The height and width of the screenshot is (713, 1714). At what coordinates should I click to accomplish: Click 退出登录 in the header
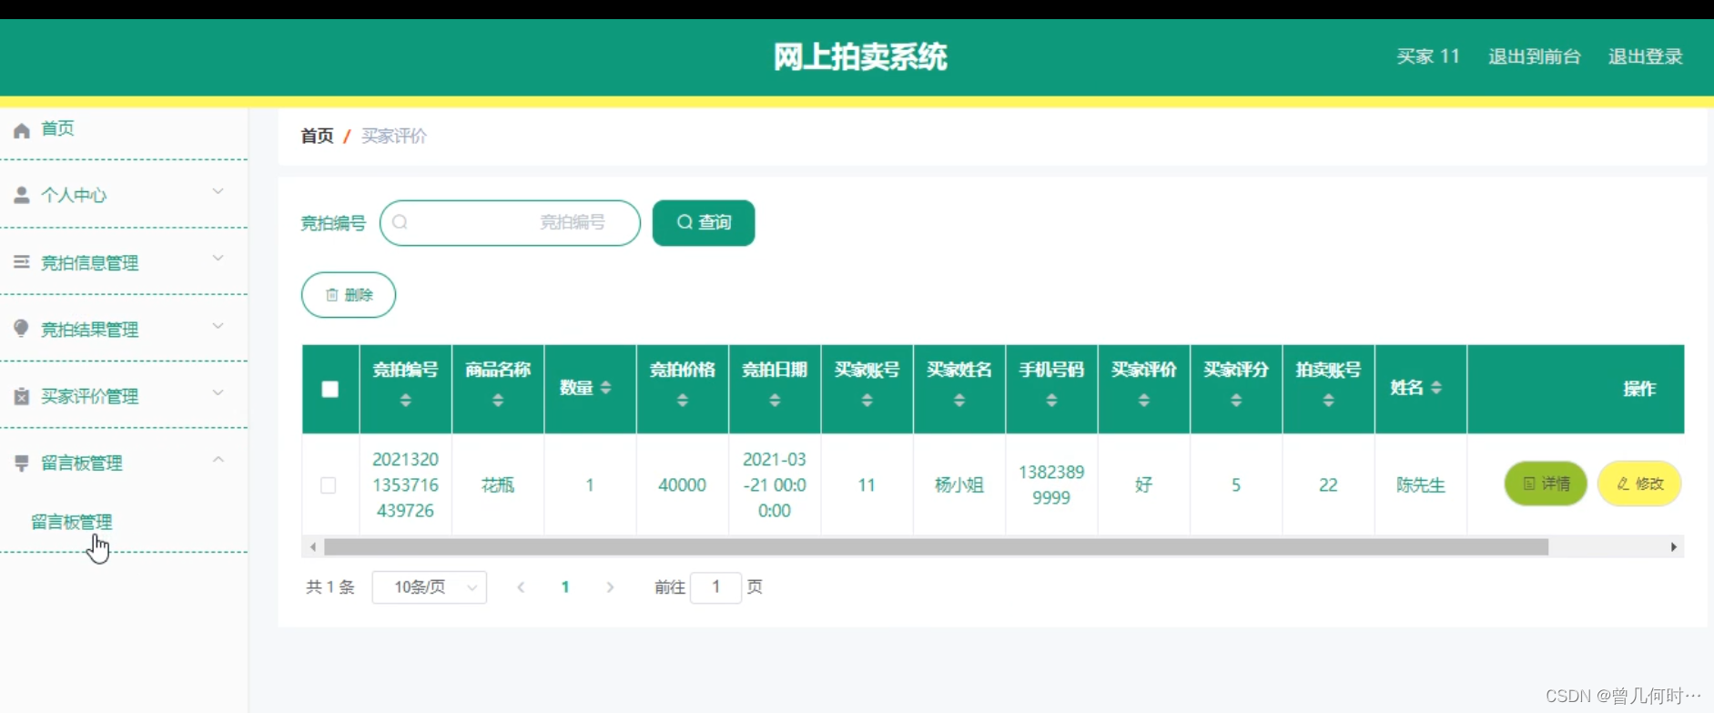(x=1646, y=56)
